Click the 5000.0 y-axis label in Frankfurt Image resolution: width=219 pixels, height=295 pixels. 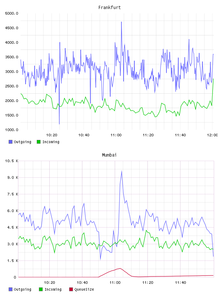point(12,13)
